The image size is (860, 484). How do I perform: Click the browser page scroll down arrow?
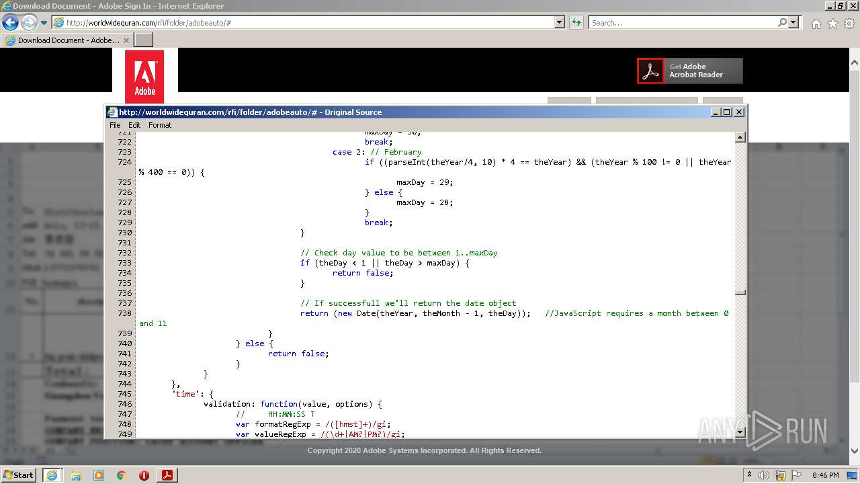pos(855,451)
